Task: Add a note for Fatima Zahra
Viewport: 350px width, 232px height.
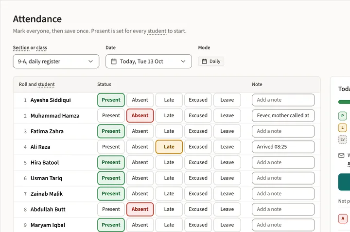Action: pyautogui.click(x=283, y=131)
